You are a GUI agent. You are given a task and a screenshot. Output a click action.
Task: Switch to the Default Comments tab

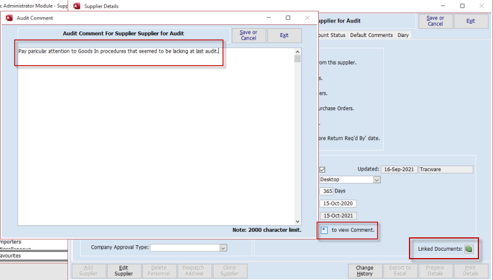coord(372,35)
